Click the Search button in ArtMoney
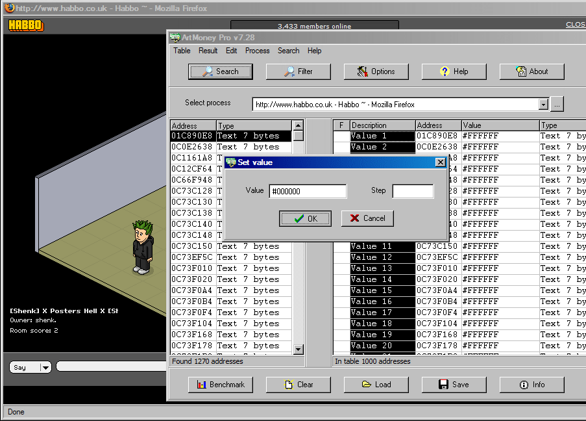The height and width of the screenshot is (421, 586). coord(221,71)
